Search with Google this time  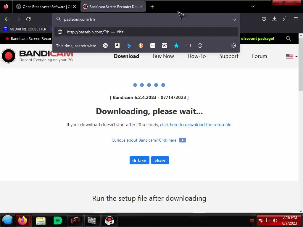(105, 46)
